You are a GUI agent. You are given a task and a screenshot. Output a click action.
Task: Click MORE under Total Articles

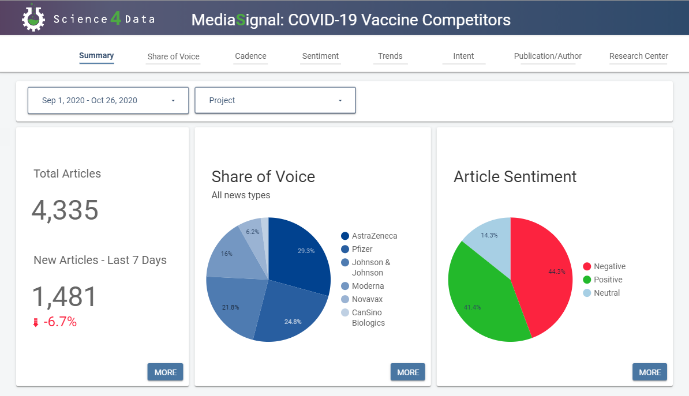[x=165, y=372]
